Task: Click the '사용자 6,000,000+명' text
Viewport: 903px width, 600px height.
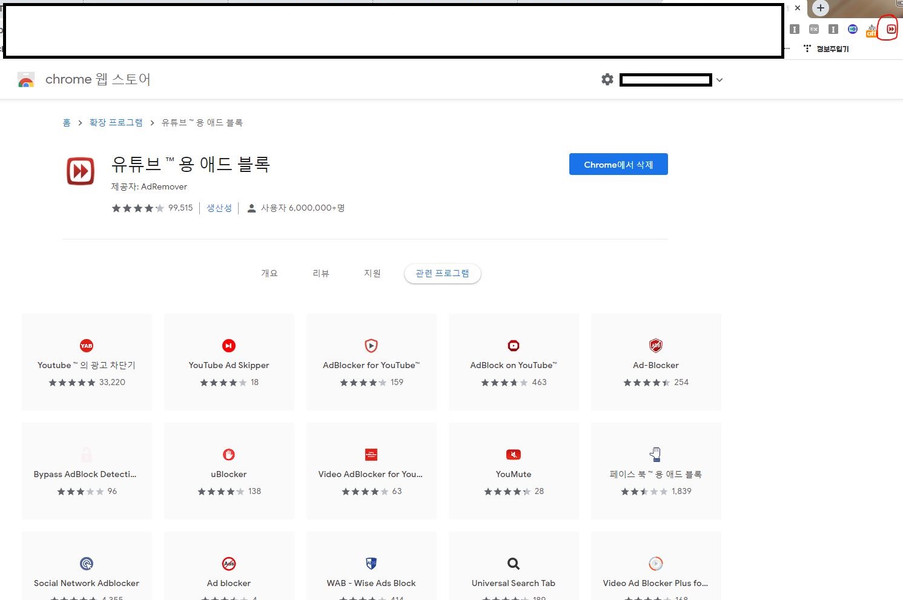Action: [x=303, y=208]
